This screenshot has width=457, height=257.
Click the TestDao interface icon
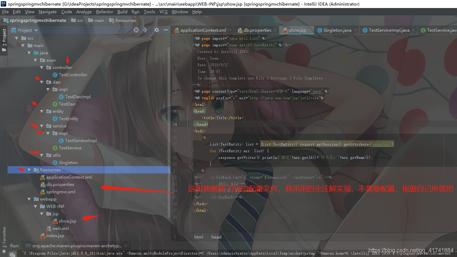point(55,104)
